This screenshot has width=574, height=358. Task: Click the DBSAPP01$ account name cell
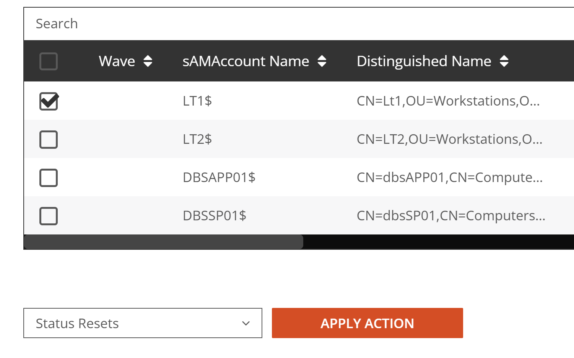[x=219, y=177]
